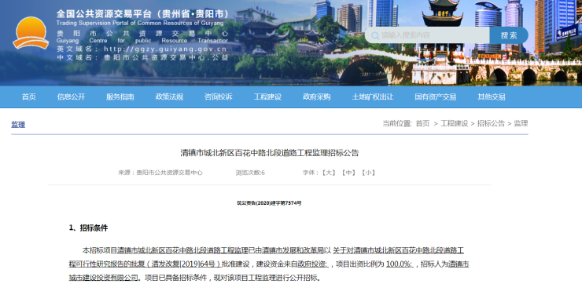Set font size to 小
Viewport: 582px width, 295px height.
click(369, 173)
